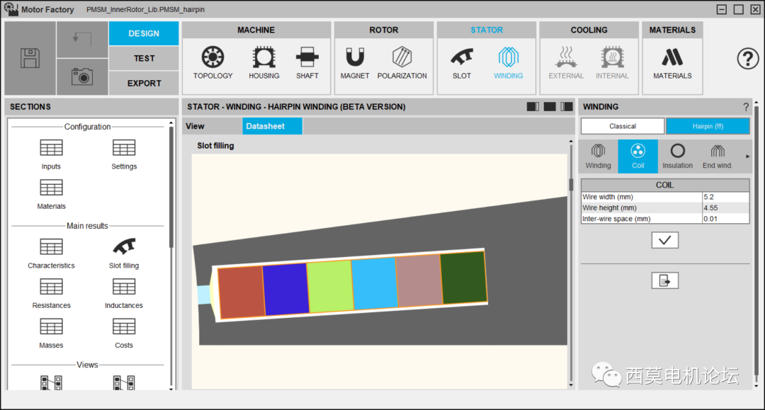Click the slot filling view scrollbar

click(x=571, y=185)
